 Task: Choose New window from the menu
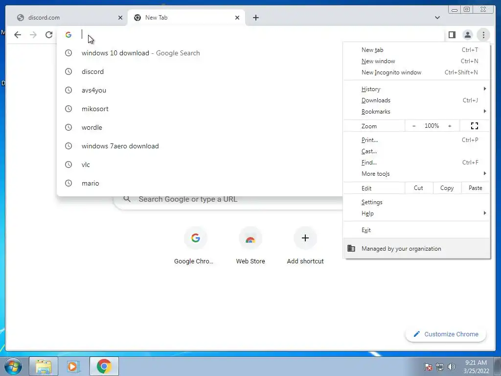pyautogui.click(x=417, y=61)
